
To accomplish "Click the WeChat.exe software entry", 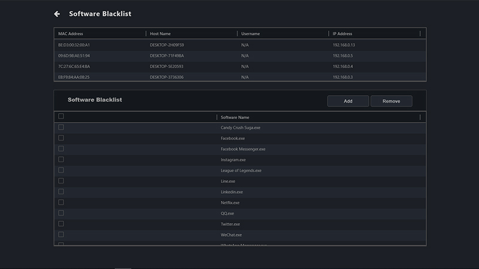I will click(231, 235).
